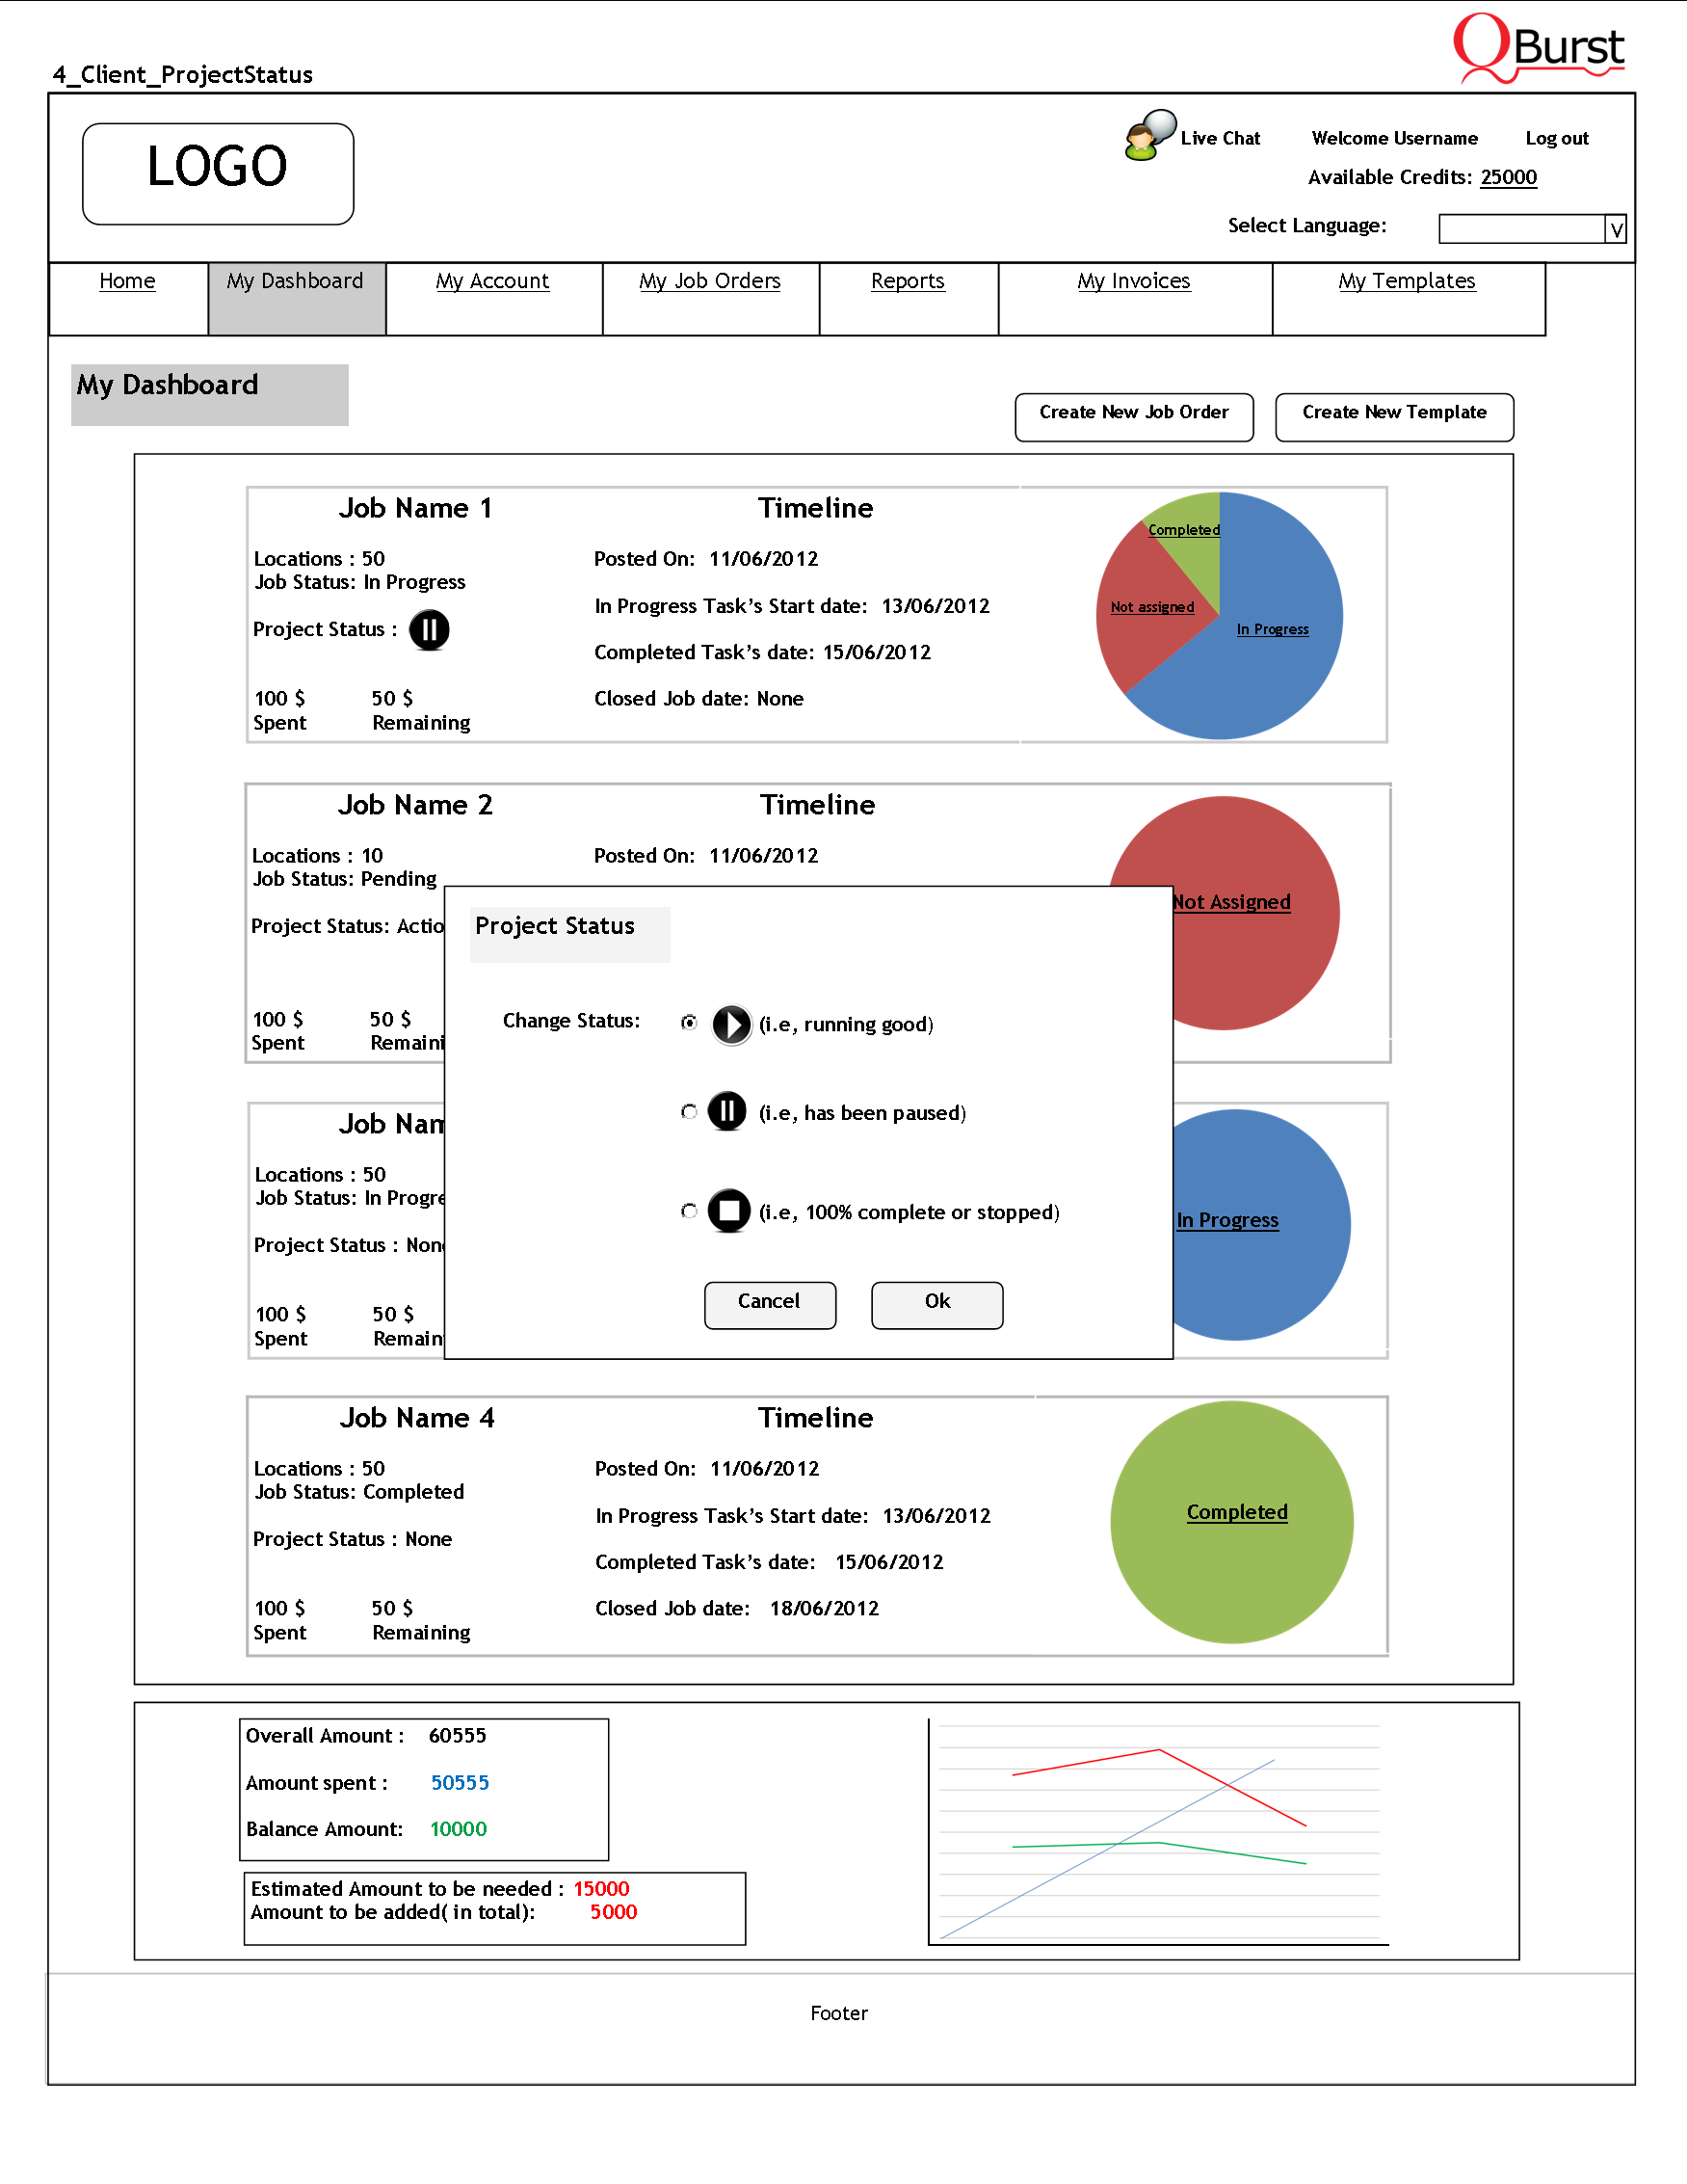The image size is (1687, 2184).
Task: Open the Select Language dropdown arrow
Action: (1615, 230)
